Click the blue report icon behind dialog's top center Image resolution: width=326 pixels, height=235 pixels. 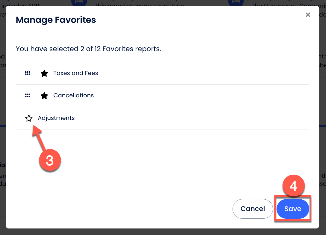[x=79, y=3]
